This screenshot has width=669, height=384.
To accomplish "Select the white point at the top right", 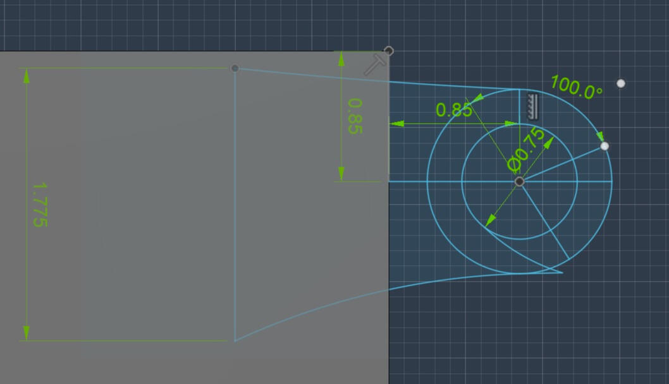I will click(x=619, y=82).
